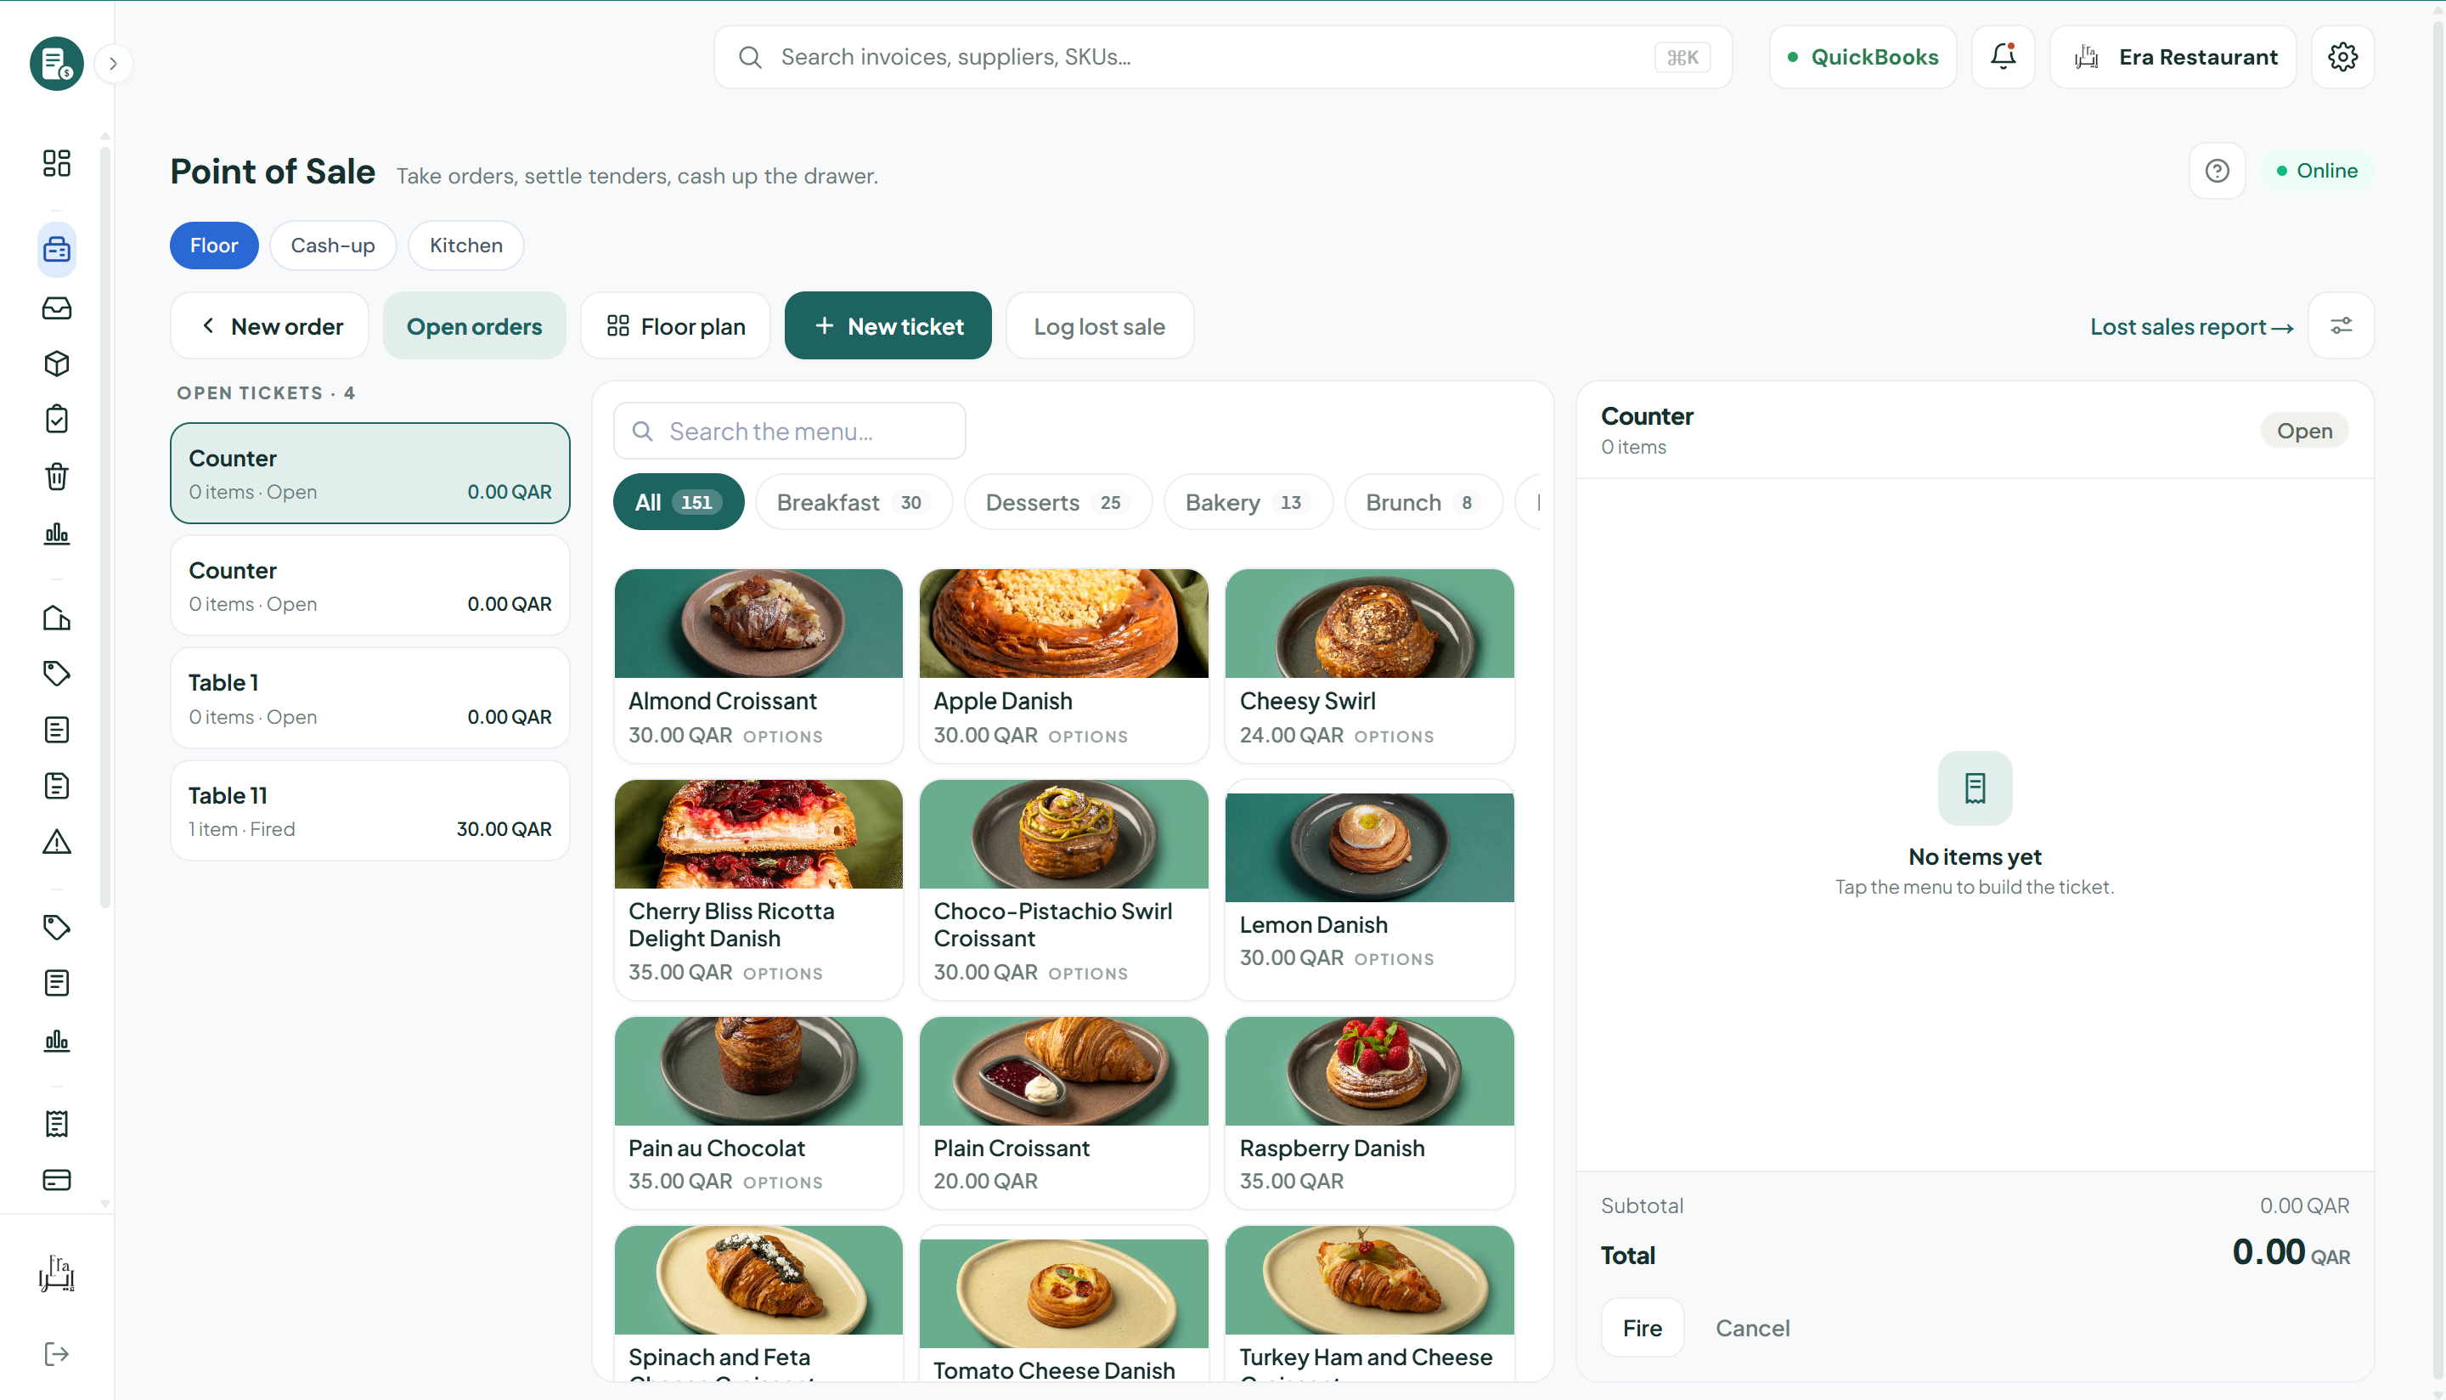Select the active Point of Sale register icon

coord(57,249)
